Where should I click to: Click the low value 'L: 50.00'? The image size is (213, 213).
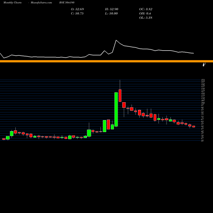pos(111,13)
